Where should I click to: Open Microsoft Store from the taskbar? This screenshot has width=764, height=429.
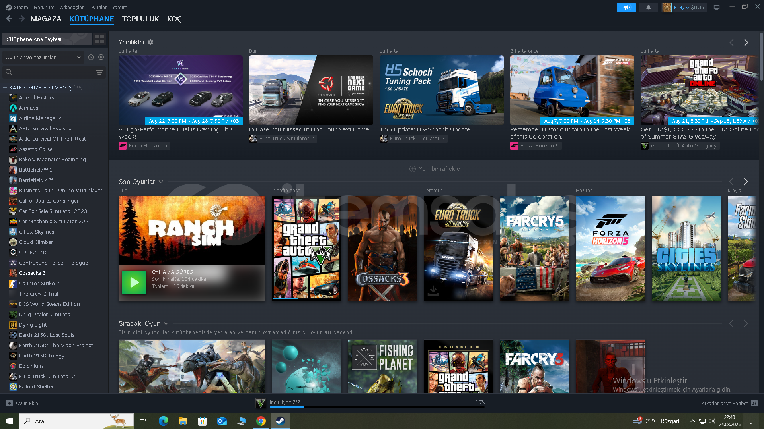[x=203, y=421]
